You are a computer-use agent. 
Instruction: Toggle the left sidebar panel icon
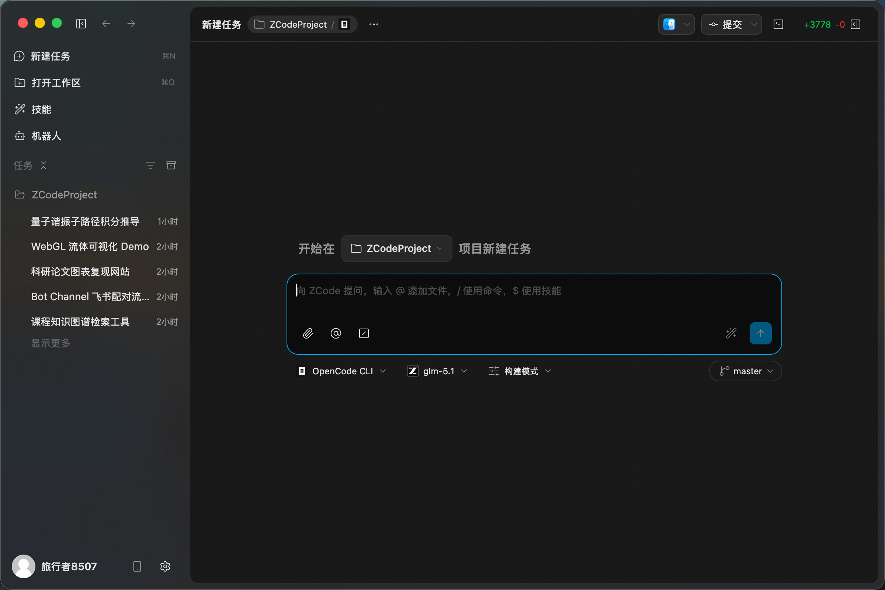click(81, 24)
